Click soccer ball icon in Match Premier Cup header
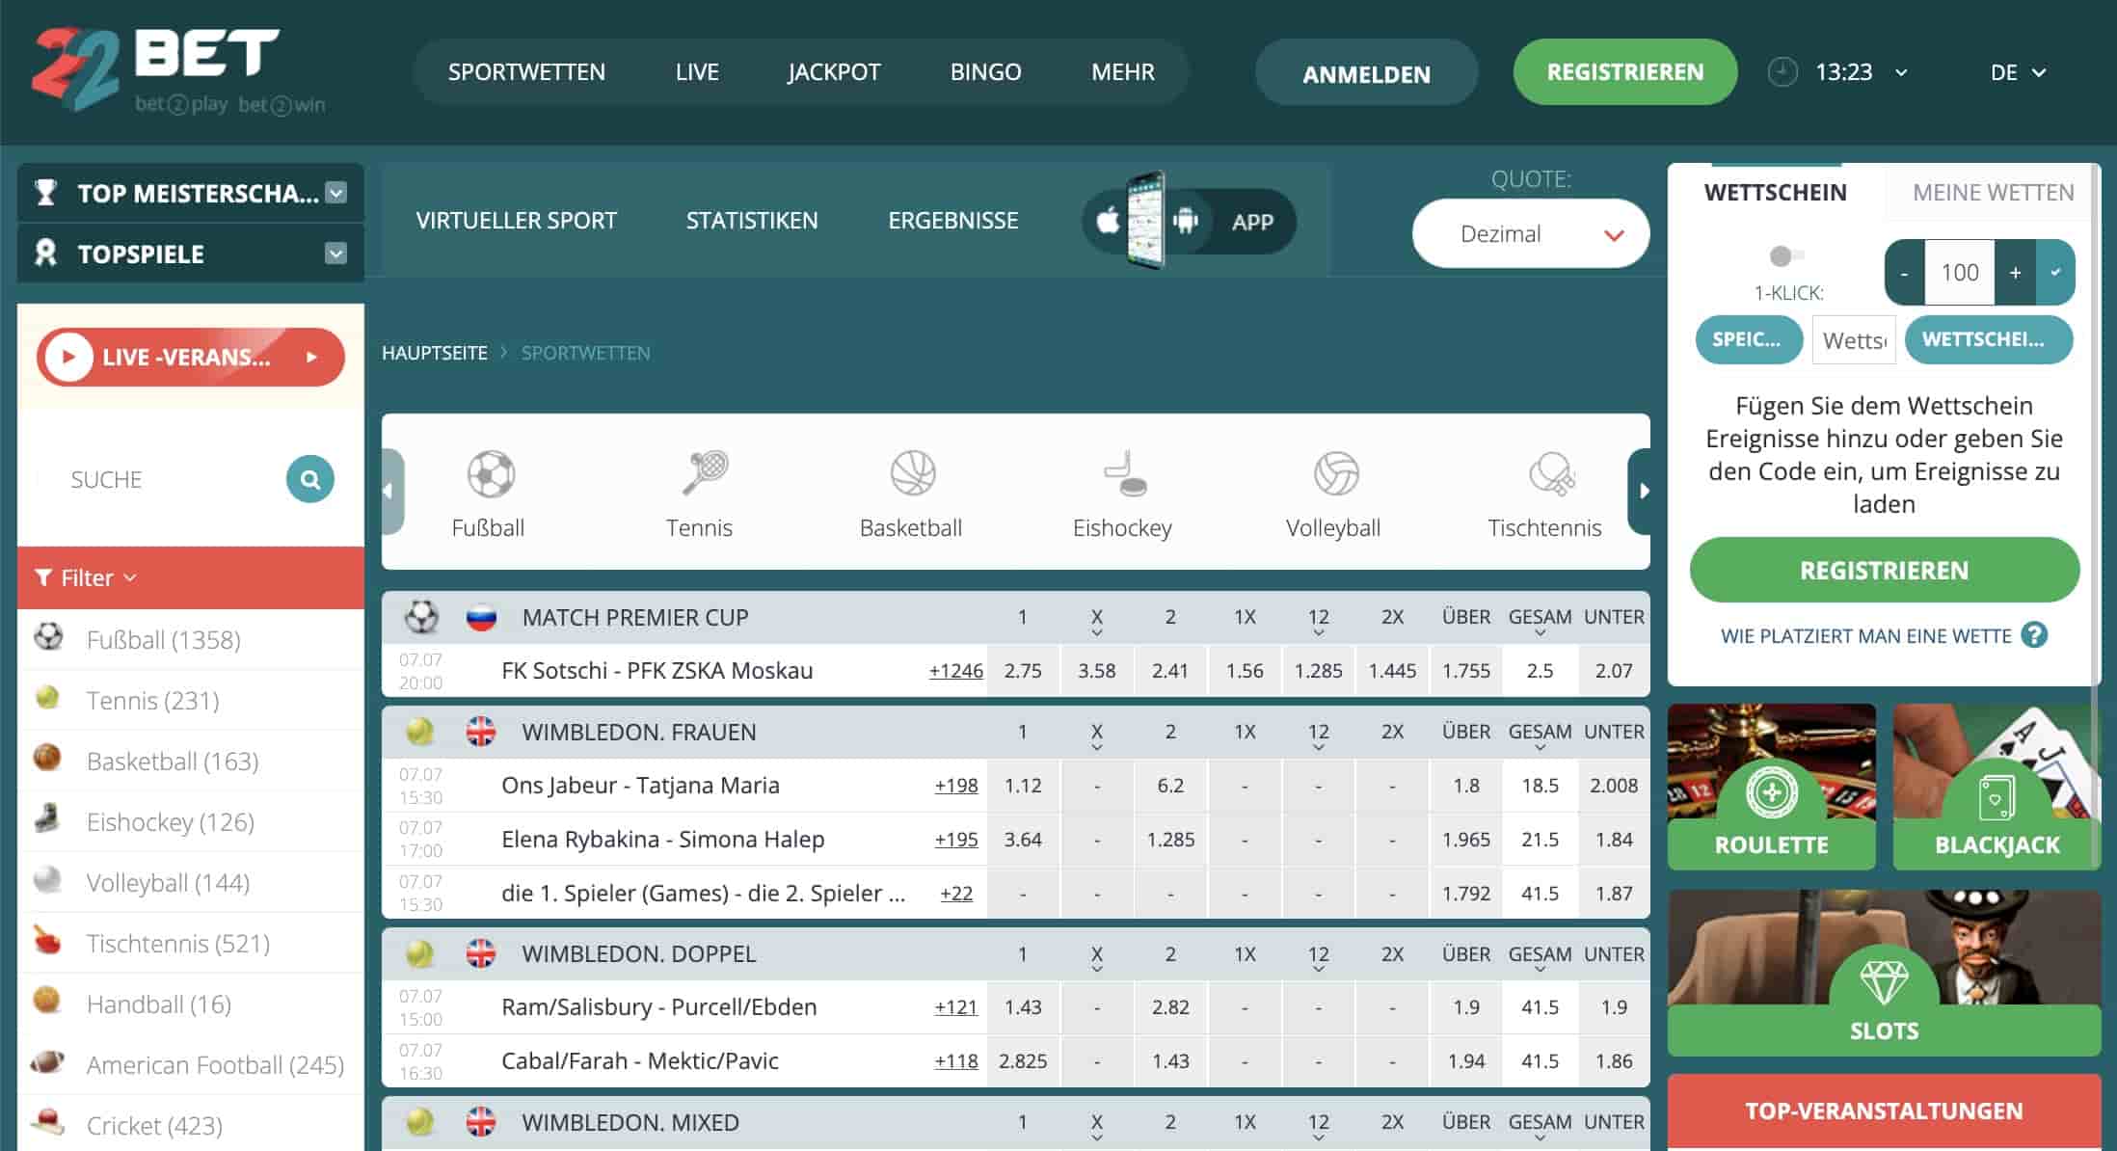This screenshot has height=1151, width=2117. coord(421,617)
